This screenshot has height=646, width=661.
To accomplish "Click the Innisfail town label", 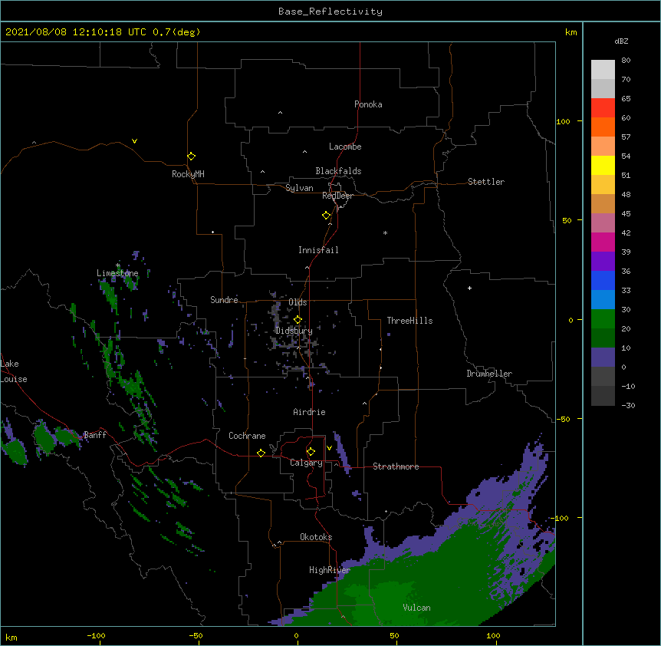I will coord(318,250).
